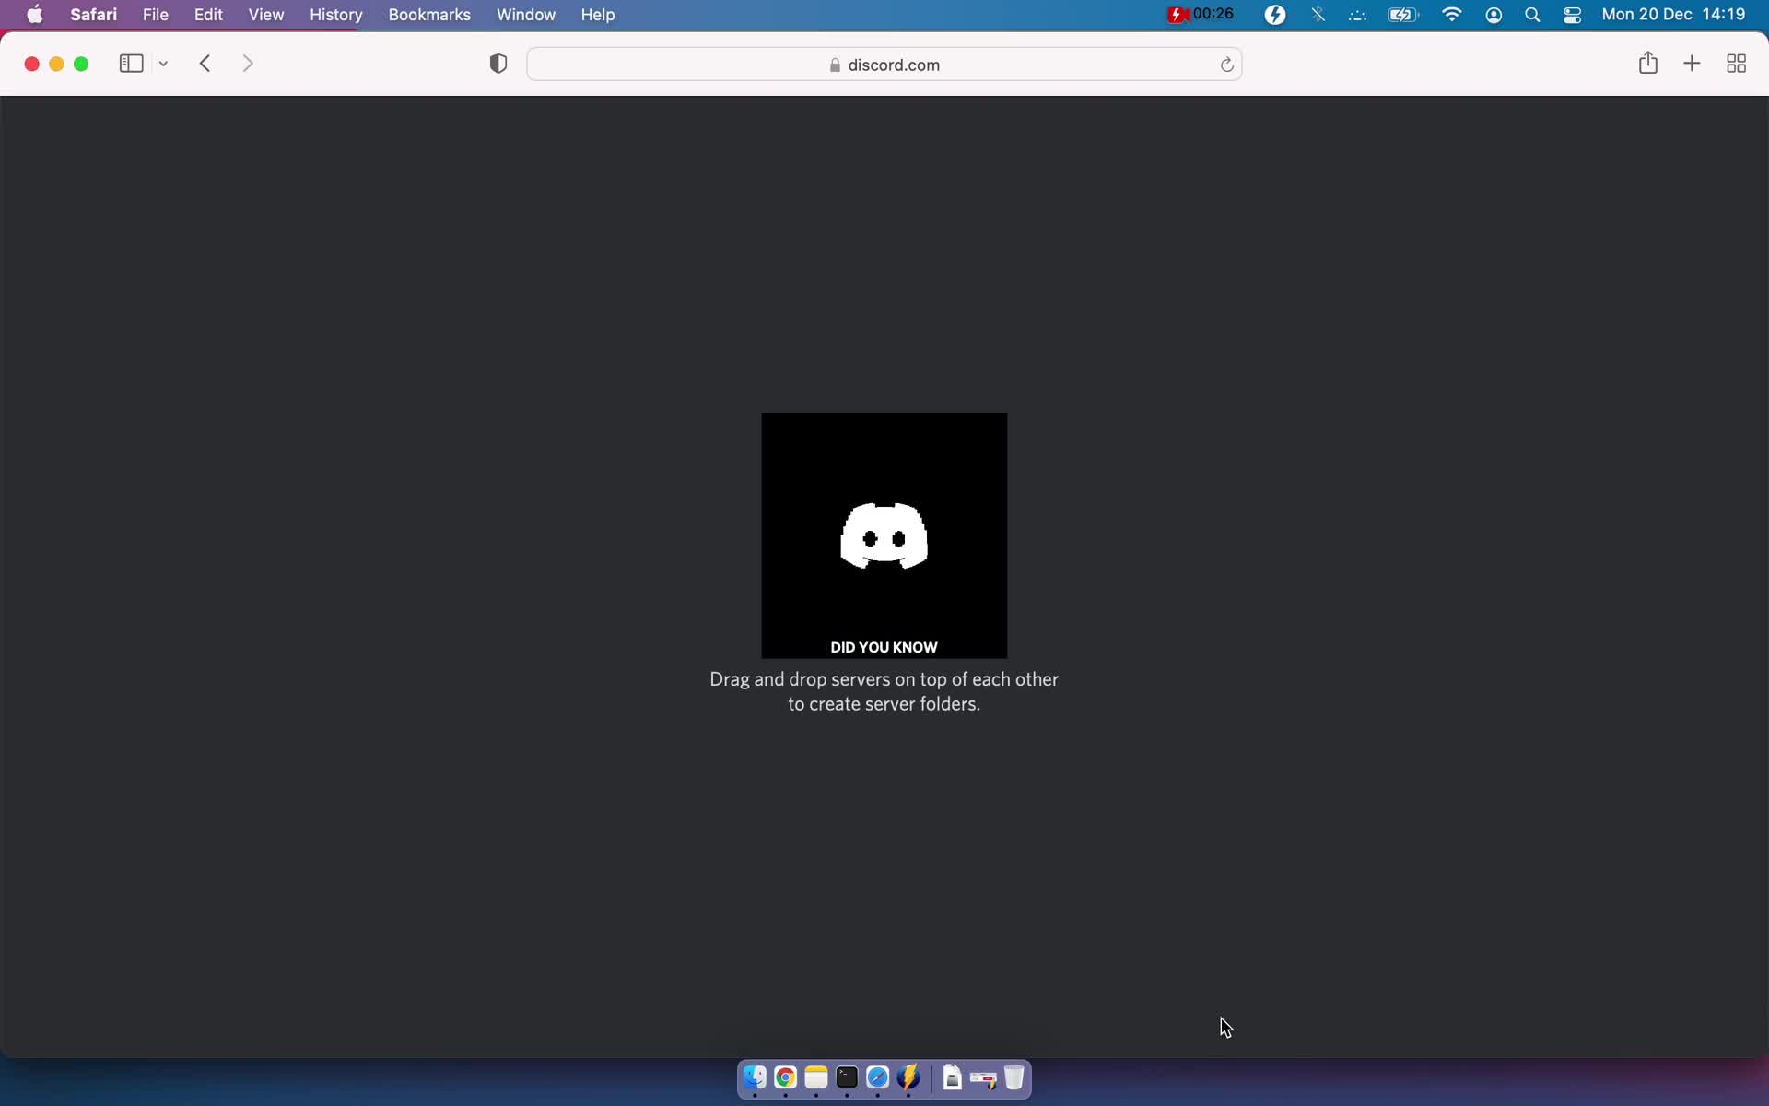This screenshot has height=1106, width=1769.
Task: Open Notes from the Dock
Action: [816, 1077]
